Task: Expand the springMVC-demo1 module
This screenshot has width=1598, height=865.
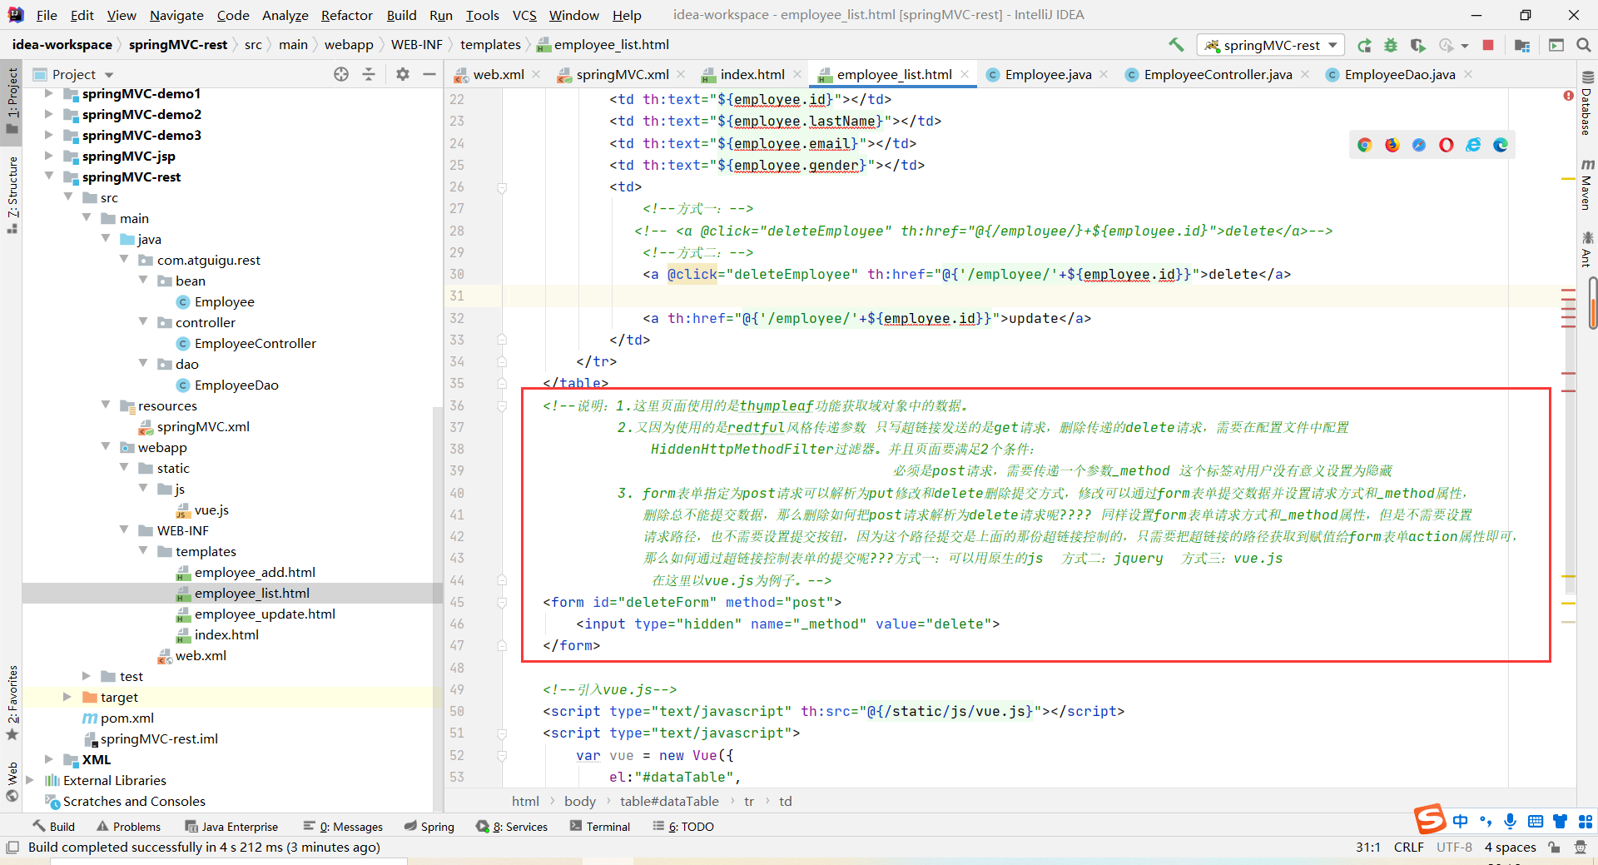Action: tap(48, 93)
